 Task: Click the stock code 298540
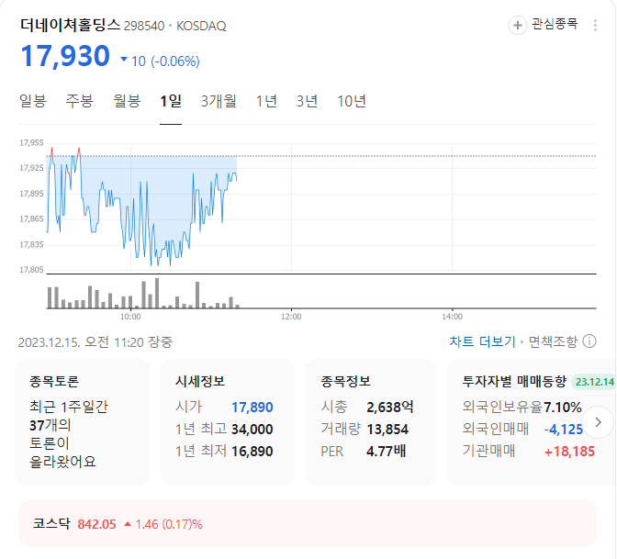144,26
